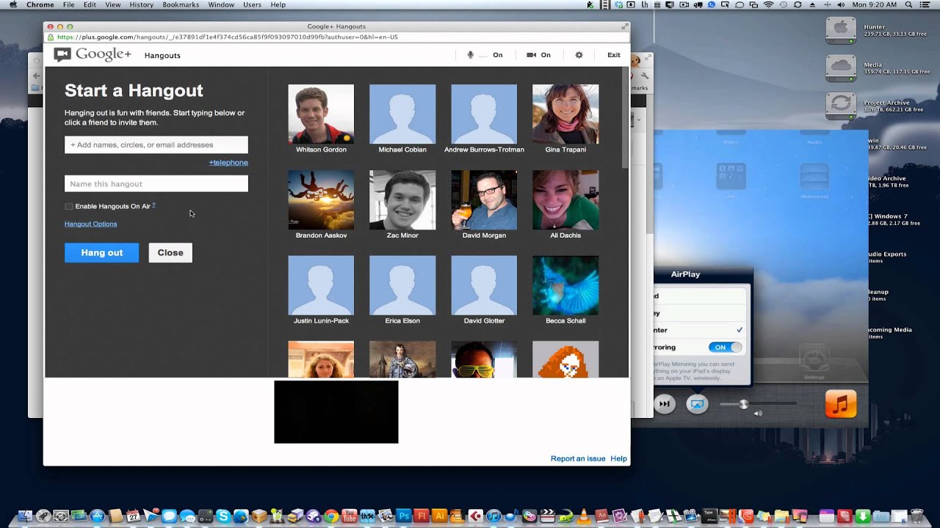Open the orange Music app icon
The width and height of the screenshot is (940, 528).
pos(841,403)
